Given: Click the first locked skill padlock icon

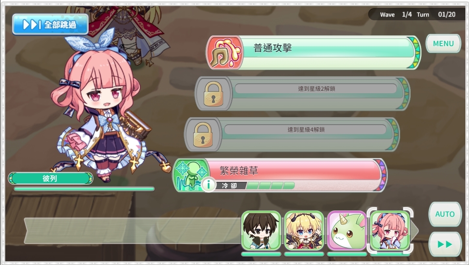Looking at the screenshot, I should pos(213,94).
